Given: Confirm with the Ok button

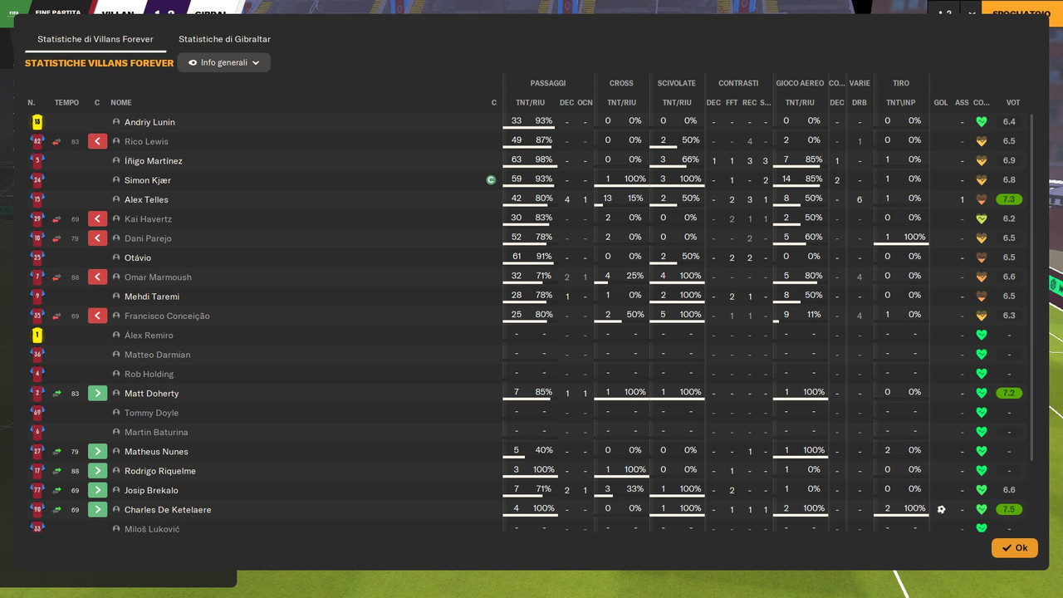Looking at the screenshot, I should click(1014, 548).
